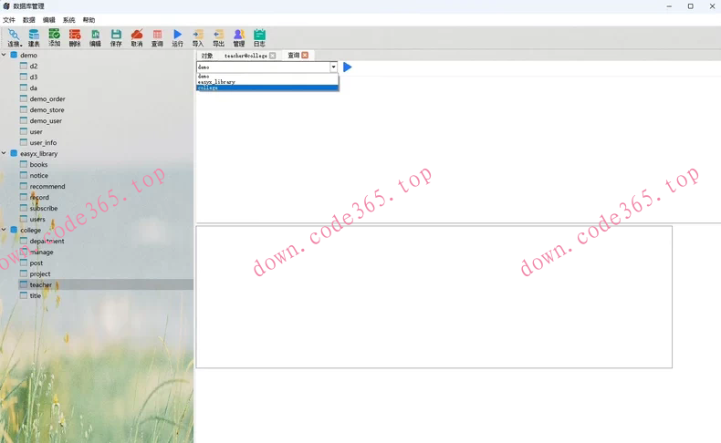Select table user under demo
This screenshot has height=443, width=721.
(36, 132)
